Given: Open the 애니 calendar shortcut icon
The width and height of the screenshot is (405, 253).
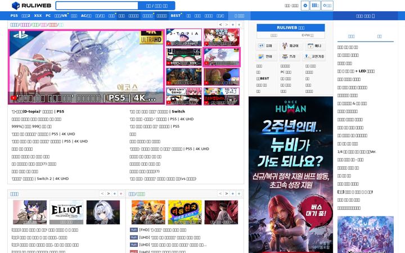Looking at the screenshot, I should [314, 46].
